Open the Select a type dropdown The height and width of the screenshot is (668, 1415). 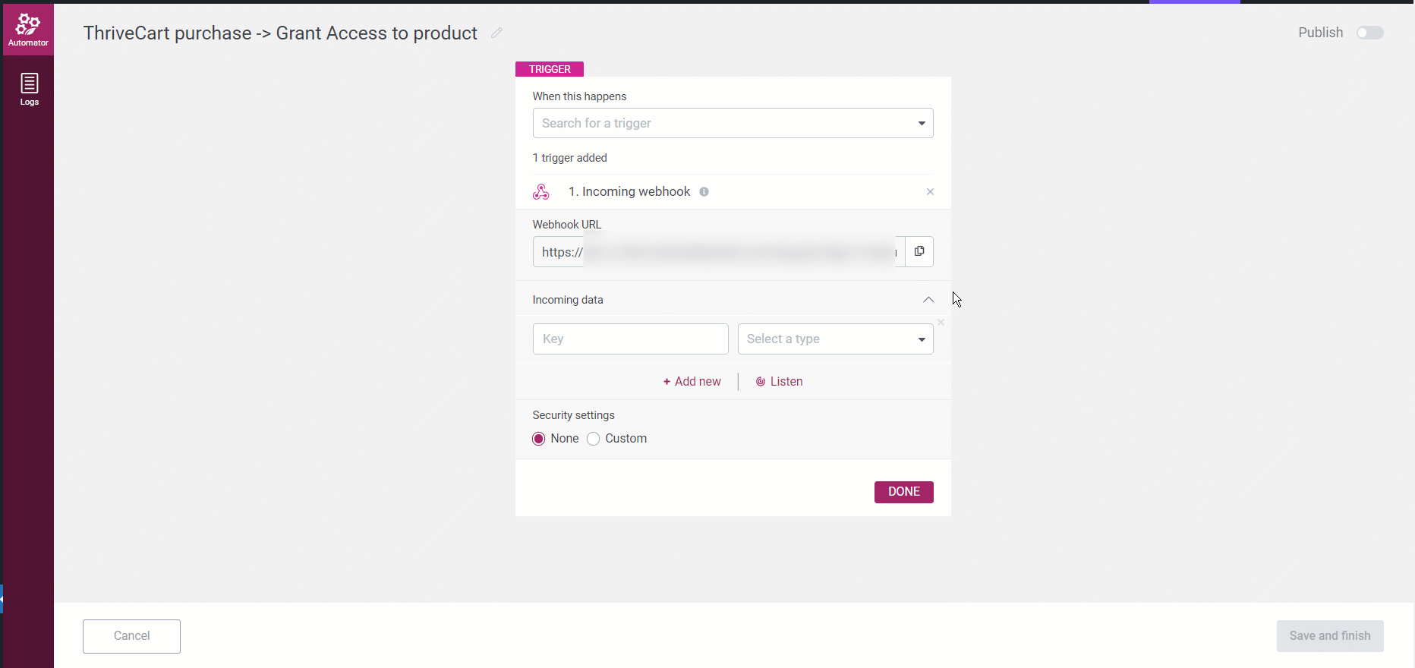(x=836, y=339)
